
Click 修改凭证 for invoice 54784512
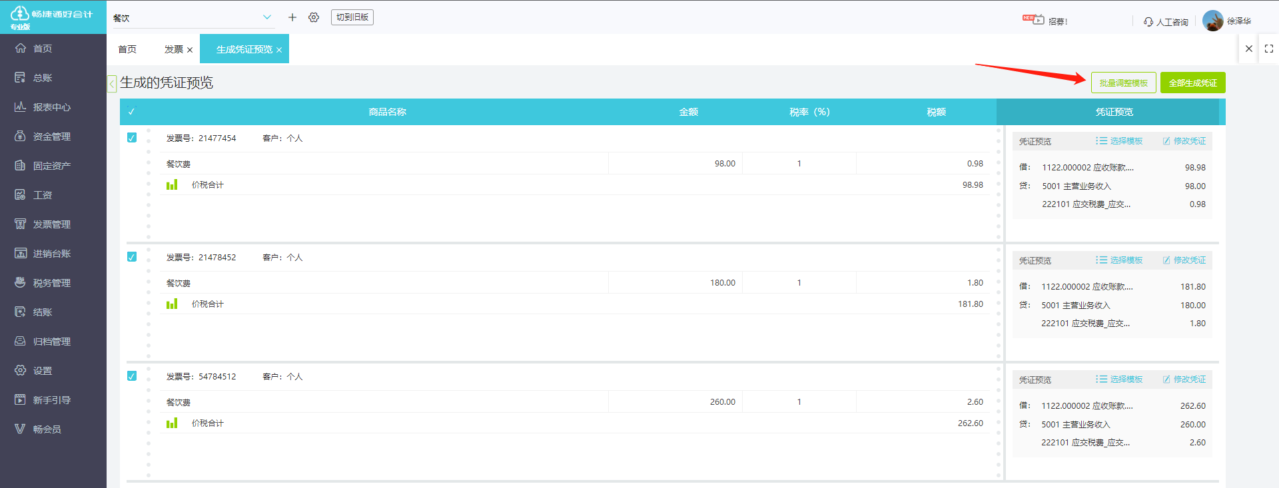pyautogui.click(x=1184, y=379)
